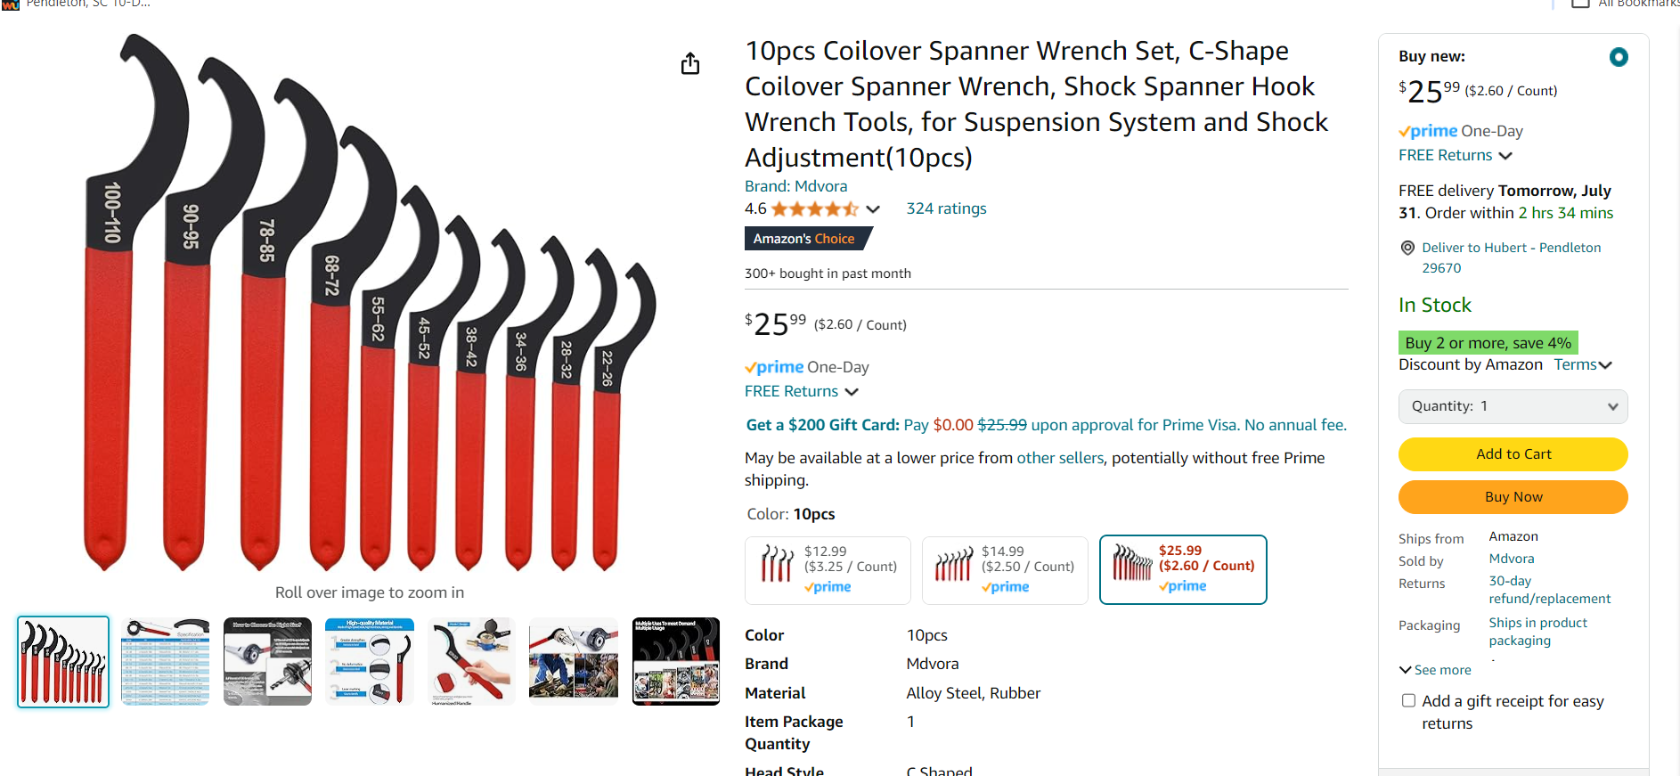Add the item to cart
Image resolution: width=1680 pixels, height=776 pixels.
coord(1513,454)
